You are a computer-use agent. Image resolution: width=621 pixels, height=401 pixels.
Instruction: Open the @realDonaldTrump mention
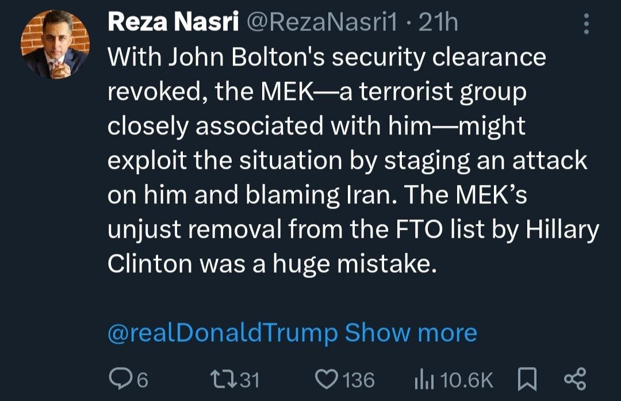click(x=223, y=333)
